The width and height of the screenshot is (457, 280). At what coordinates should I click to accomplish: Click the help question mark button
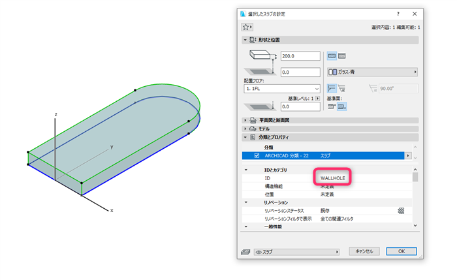click(x=398, y=14)
